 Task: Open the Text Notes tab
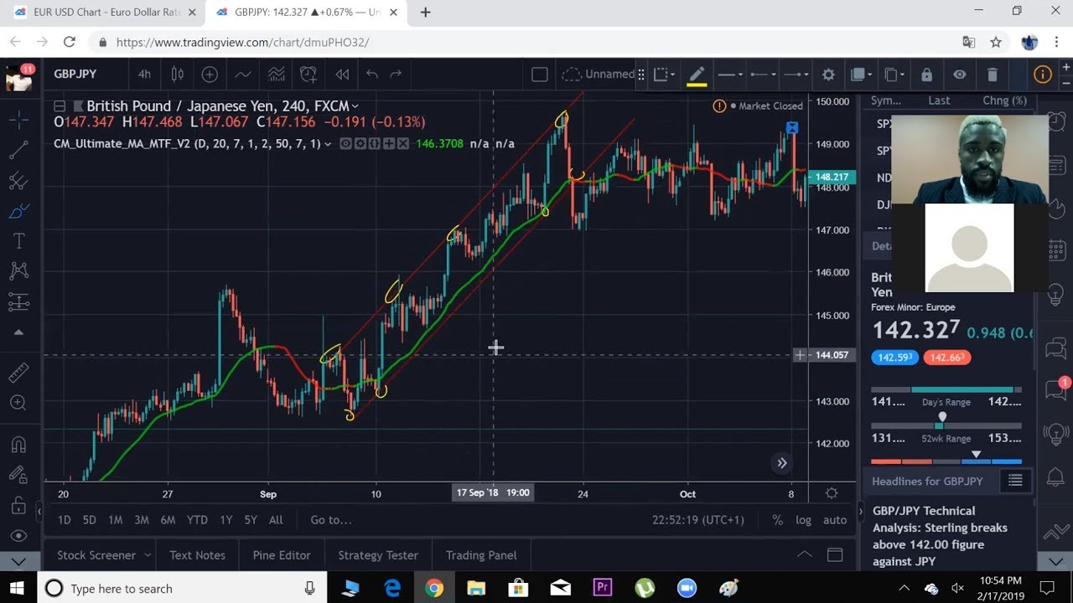coord(197,555)
